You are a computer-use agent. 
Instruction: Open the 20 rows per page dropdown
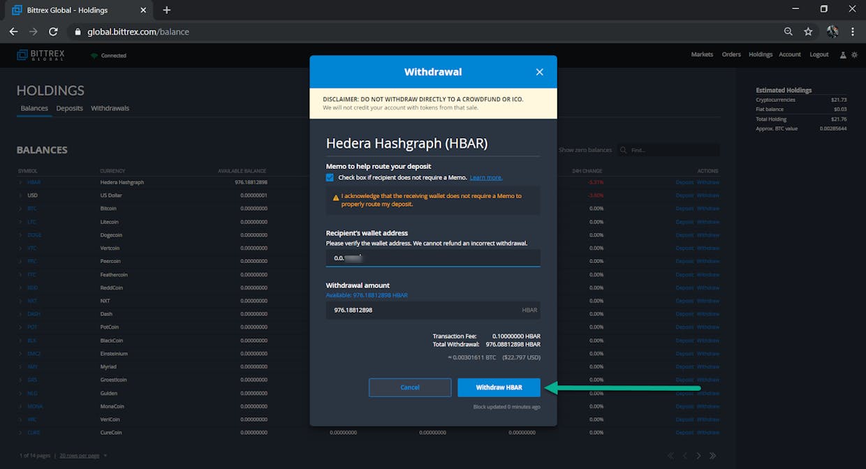pos(83,456)
